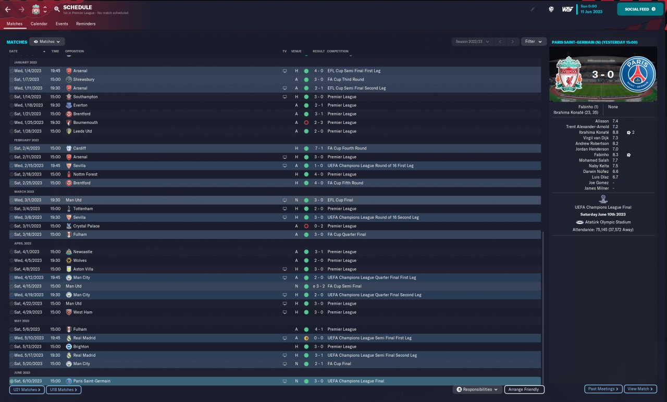Click the View Match button
Screen dimensions: 667x402
pyautogui.click(x=640, y=389)
